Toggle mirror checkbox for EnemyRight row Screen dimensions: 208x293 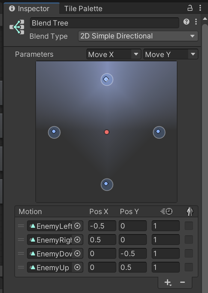tap(189, 240)
